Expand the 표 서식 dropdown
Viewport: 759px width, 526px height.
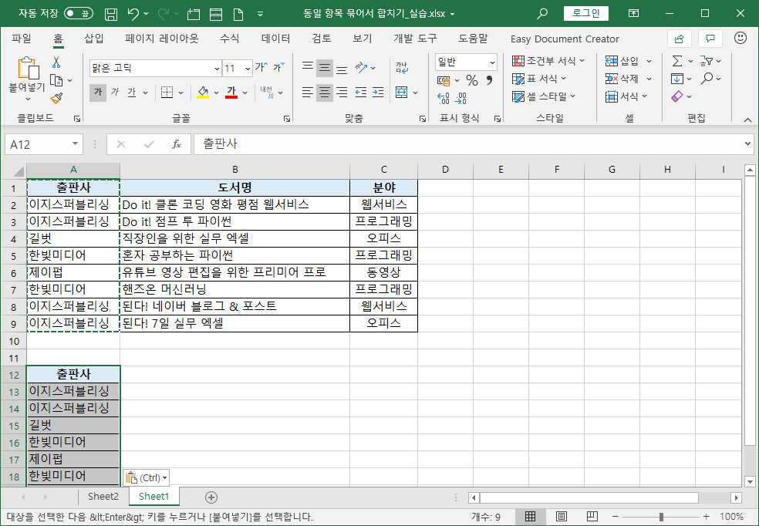563,79
